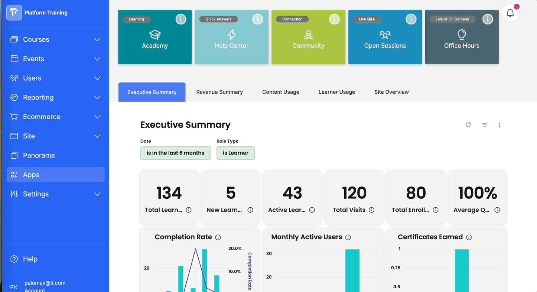Image resolution: width=537 pixels, height=292 pixels.
Task: Click the Platform Training title text
Action: point(46,13)
